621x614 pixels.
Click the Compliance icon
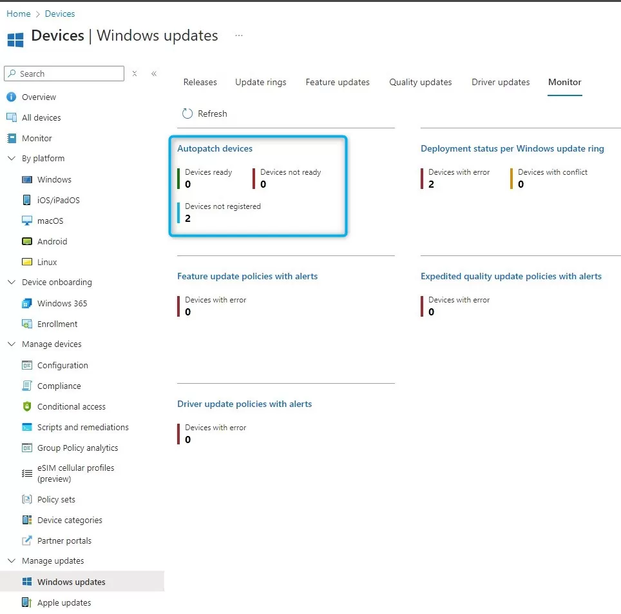tap(27, 386)
